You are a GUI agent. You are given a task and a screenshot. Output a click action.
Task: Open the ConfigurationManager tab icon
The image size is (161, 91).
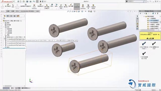click(x=11, y=16)
